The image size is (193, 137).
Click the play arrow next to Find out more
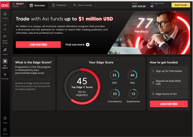tap(88, 45)
